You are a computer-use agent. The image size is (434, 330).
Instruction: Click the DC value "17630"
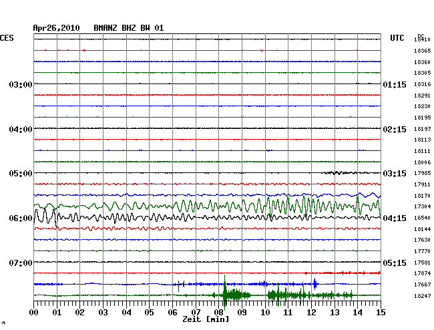[x=423, y=240]
